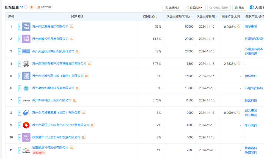Click the path icon beside 0.0087%
The height and width of the screenshot is (159, 264).
[x=239, y=27]
